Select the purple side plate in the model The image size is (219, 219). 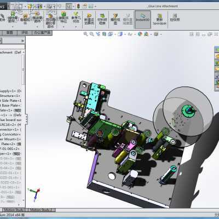pos(93,169)
